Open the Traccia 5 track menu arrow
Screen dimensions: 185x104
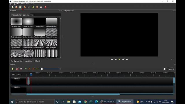[x=12, y=79]
